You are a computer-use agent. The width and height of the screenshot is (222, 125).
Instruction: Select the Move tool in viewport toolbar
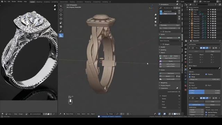61,15
